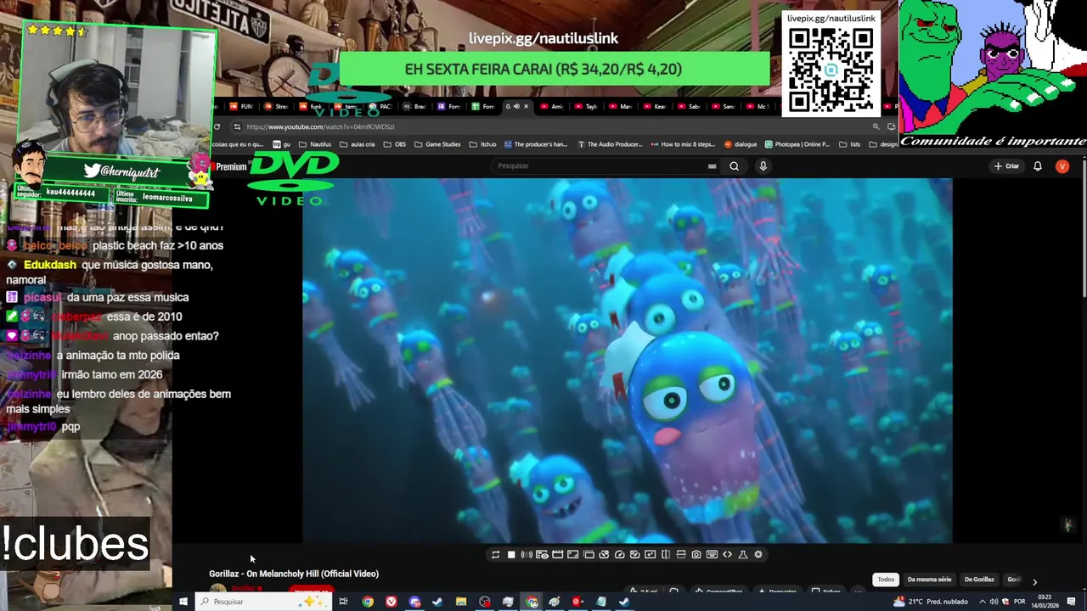Open Task View on the taskbar

pos(343,602)
